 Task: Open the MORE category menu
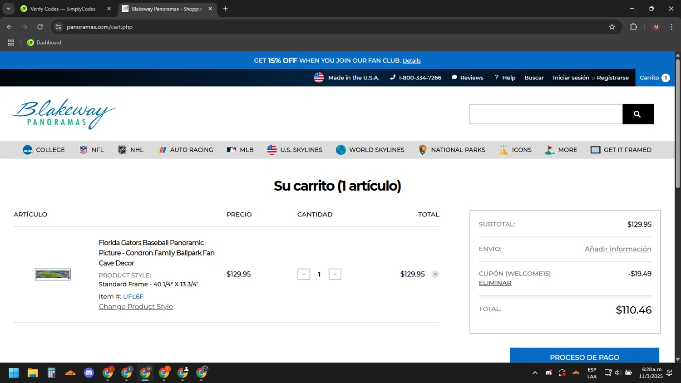[561, 150]
